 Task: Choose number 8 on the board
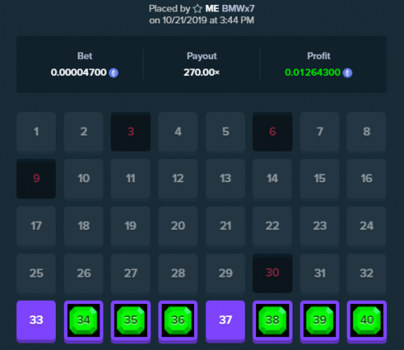[x=367, y=131]
